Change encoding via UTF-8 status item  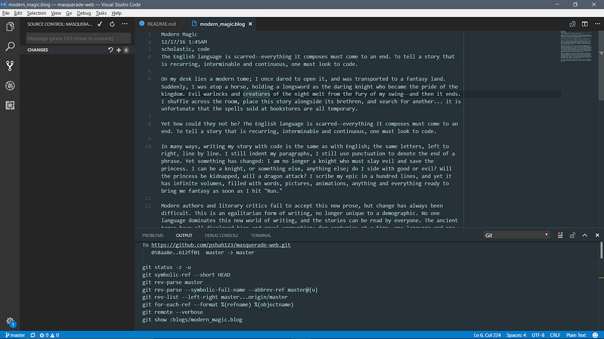538,335
